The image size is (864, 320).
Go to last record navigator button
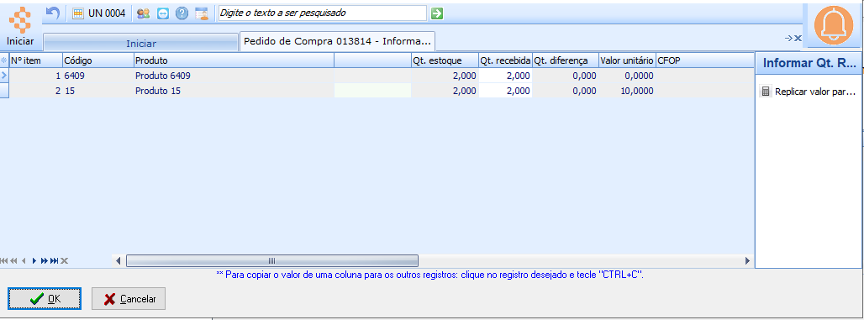coord(54,260)
